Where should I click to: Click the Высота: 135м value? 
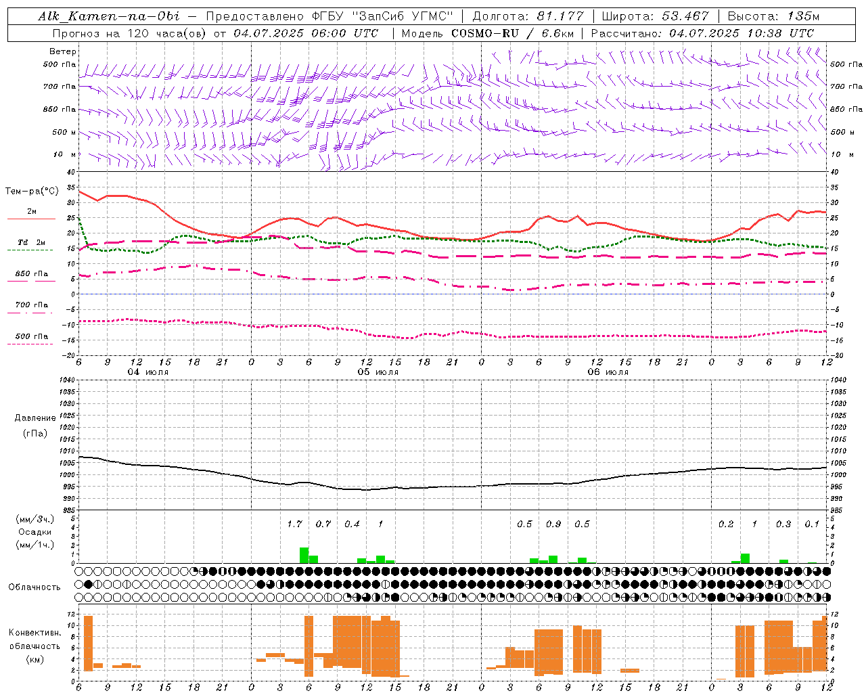tap(774, 16)
